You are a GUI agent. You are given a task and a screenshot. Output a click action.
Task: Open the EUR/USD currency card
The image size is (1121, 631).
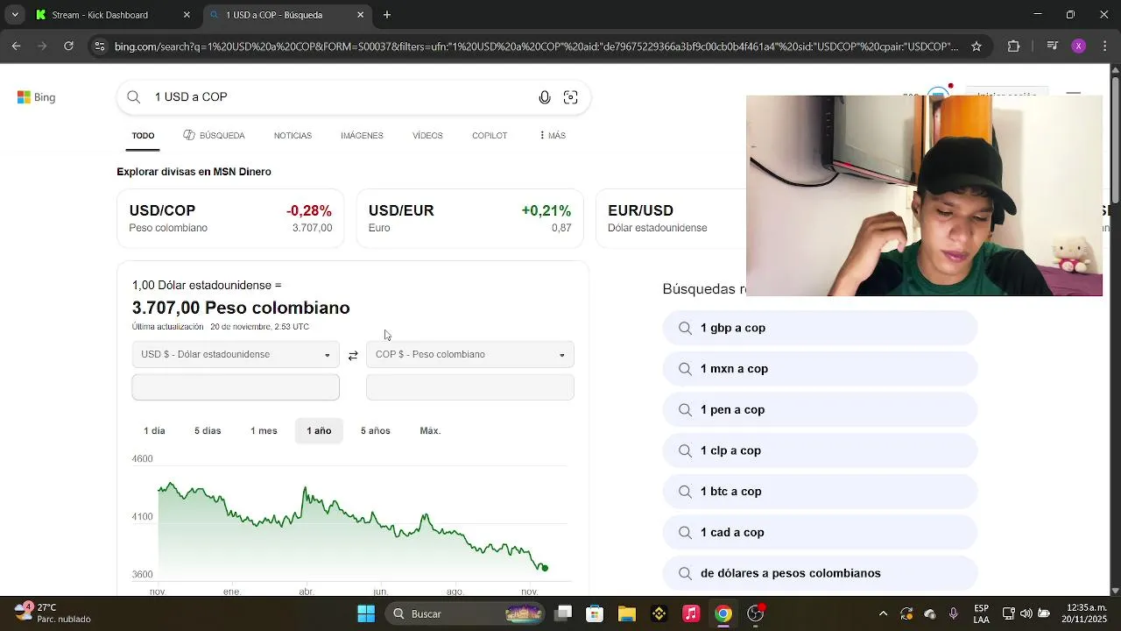[671, 218]
